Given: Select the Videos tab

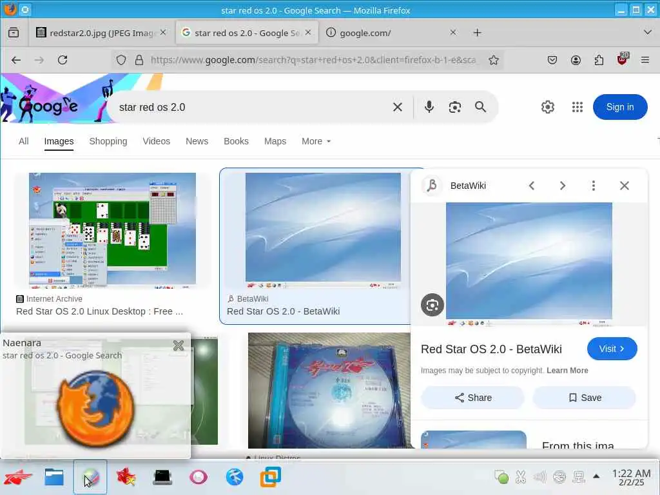Looking at the screenshot, I should [156, 141].
